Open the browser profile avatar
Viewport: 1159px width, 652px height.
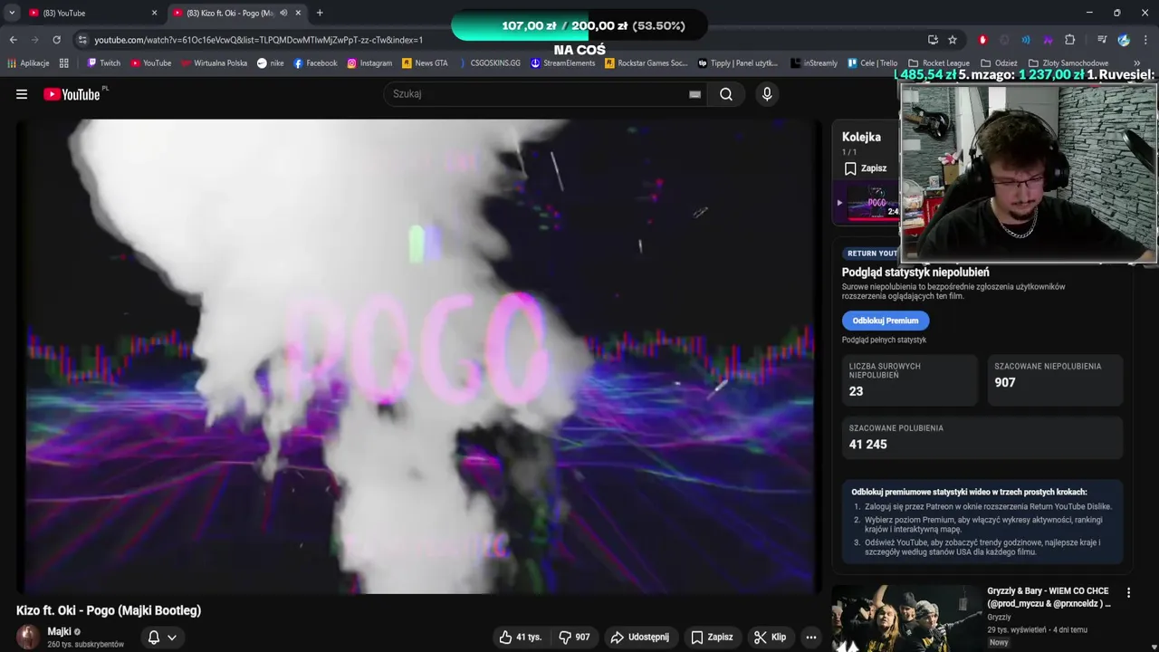(x=1124, y=40)
